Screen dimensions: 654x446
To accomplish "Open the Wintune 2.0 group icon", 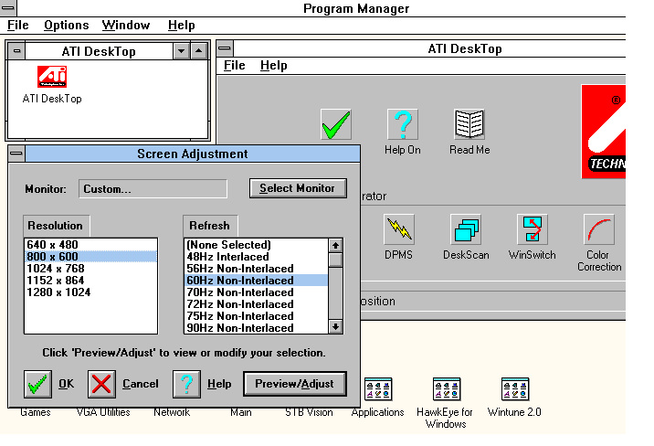I will tap(515, 388).
